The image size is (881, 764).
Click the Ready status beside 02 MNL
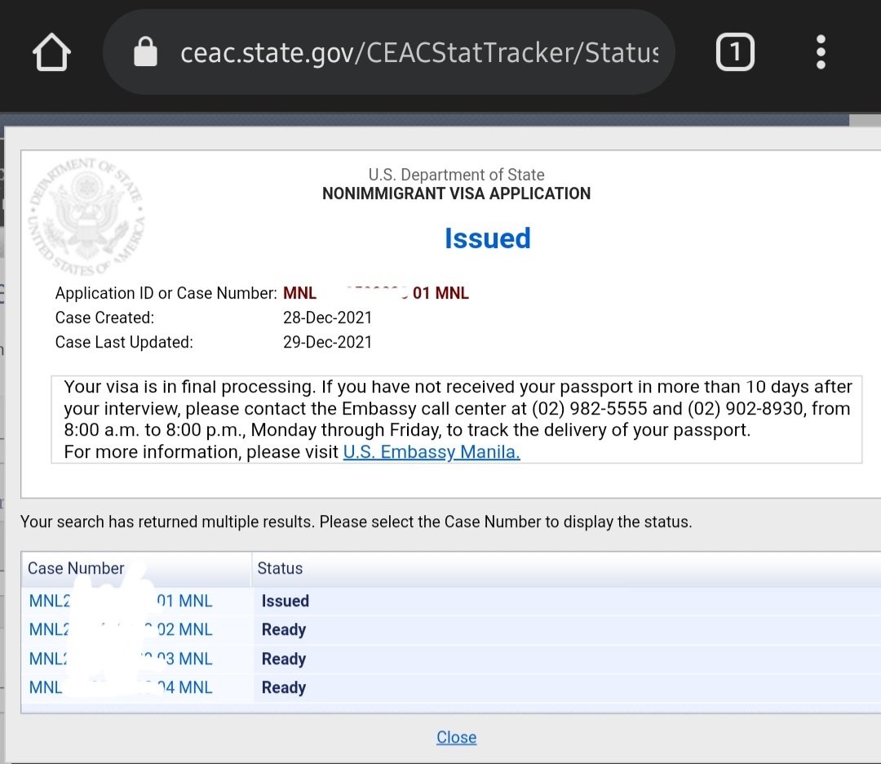(284, 629)
